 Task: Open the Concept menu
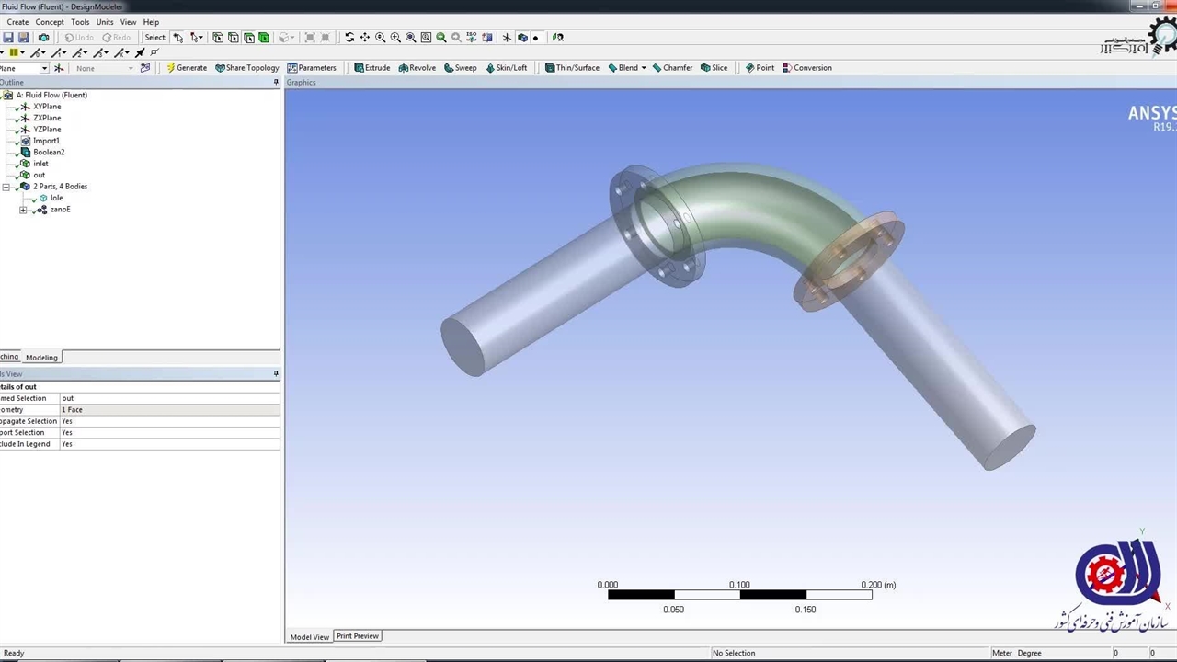click(50, 22)
